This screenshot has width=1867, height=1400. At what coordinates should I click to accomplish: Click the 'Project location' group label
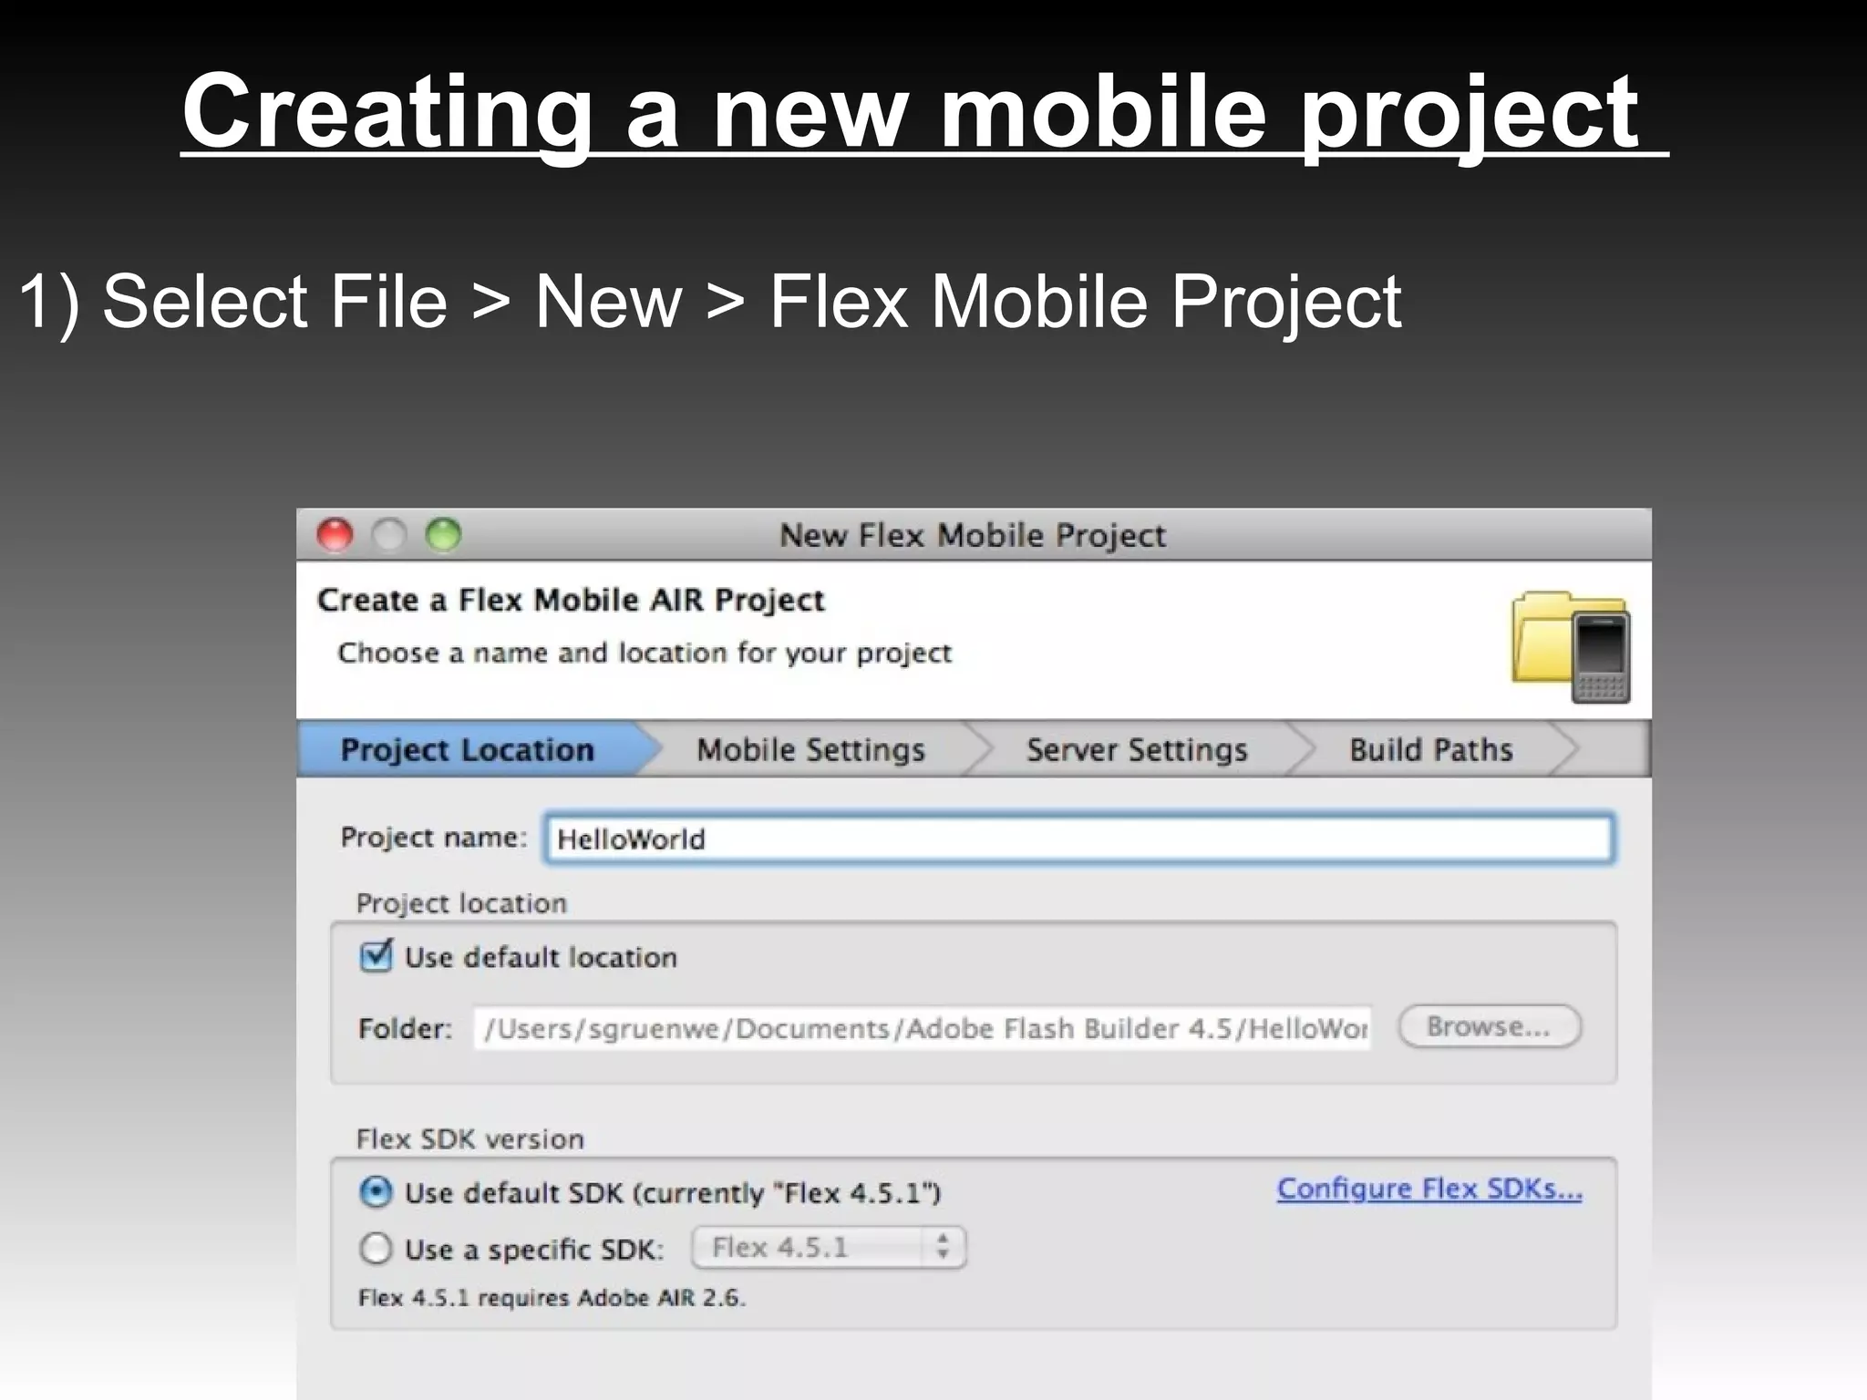point(461,903)
